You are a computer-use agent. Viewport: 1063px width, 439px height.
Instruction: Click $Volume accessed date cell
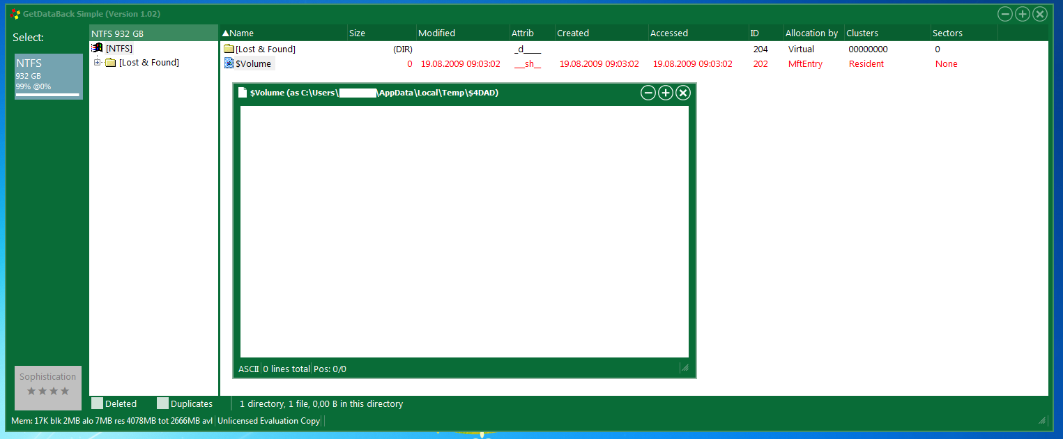coord(692,63)
